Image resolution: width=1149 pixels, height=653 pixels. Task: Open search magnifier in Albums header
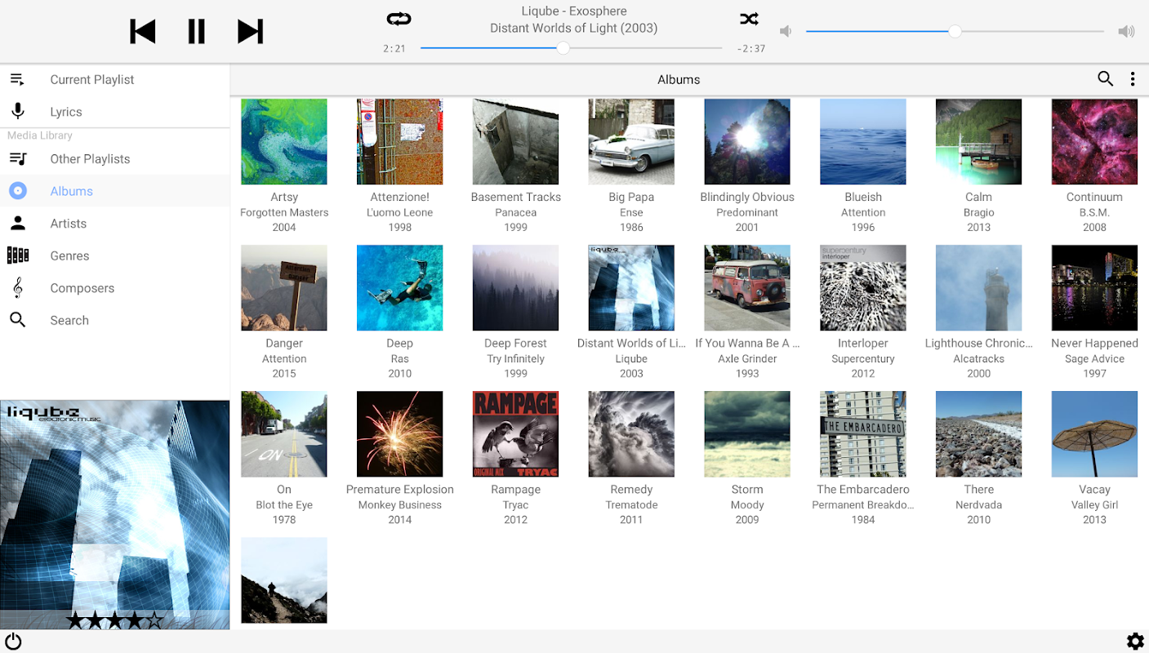pyautogui.click(x=1105, y=79)
